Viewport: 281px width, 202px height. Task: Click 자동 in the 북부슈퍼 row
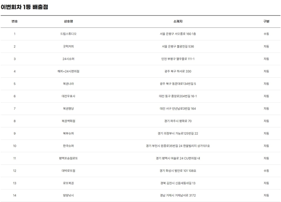point(266,133)
